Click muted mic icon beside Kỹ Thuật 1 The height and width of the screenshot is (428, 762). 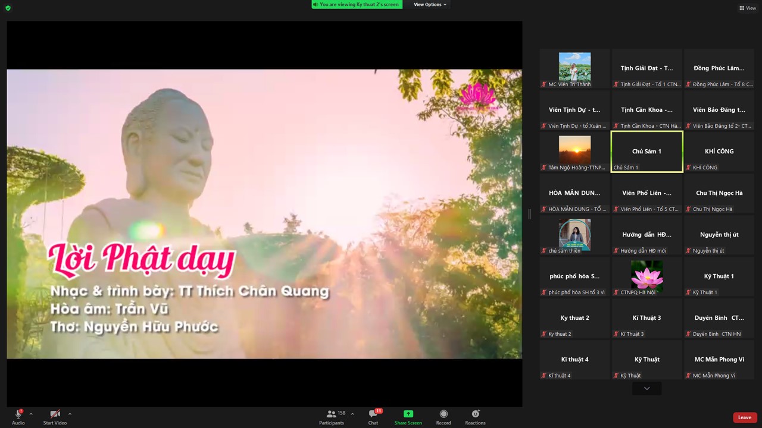688,292
